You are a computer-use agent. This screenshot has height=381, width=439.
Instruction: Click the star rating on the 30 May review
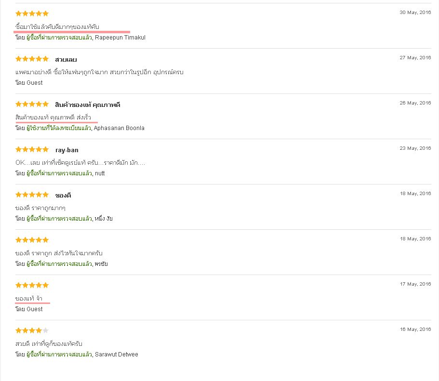32,13
